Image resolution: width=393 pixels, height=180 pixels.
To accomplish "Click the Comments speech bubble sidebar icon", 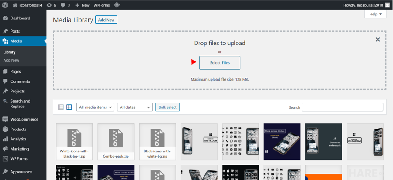I will pos(5,81).
